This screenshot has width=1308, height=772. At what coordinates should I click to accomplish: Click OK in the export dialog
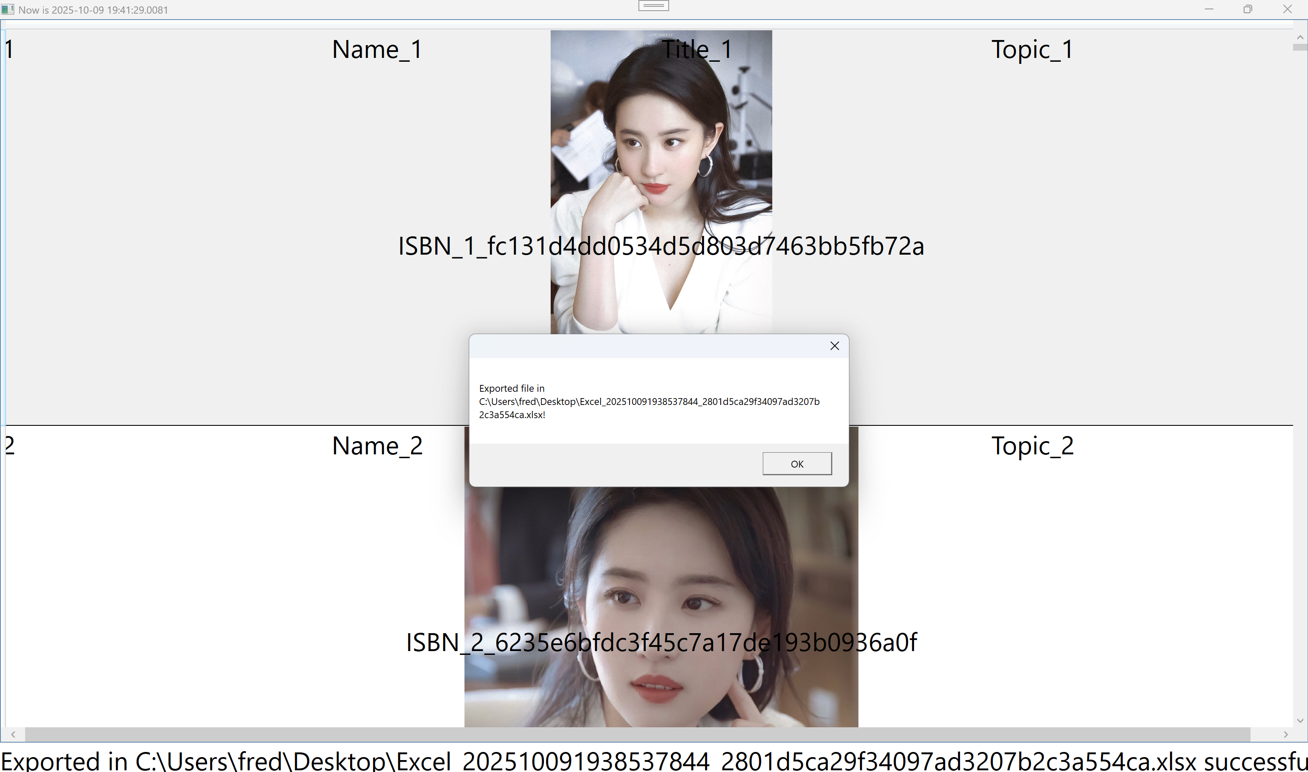796,464
